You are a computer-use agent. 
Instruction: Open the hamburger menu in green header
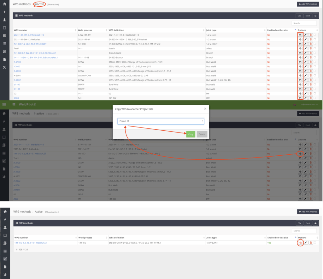tap(4, 104)
